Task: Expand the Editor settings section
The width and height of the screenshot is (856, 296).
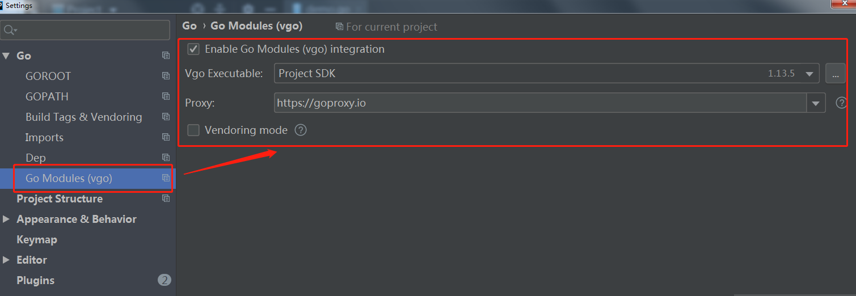Action: tap(6, 260)
